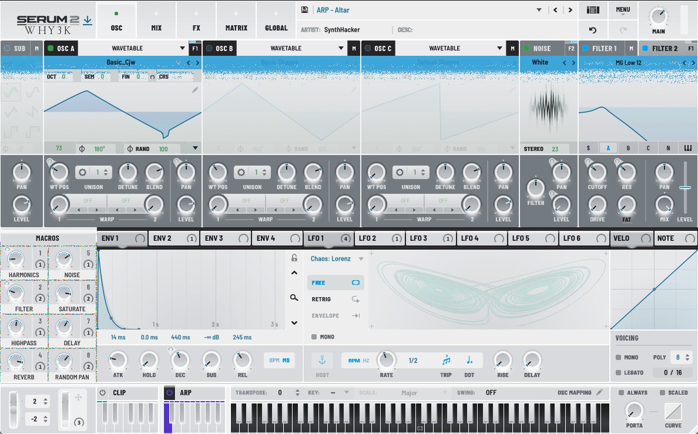Toggle OSC A enable switch
The height and width of the screenshot is (434, 698).
point(50,48)
